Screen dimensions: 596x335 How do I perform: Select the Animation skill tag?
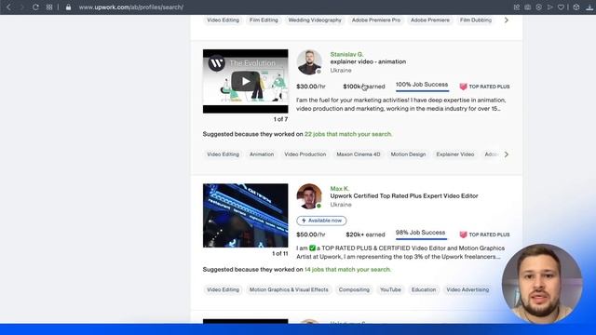(x=262, y=154)
